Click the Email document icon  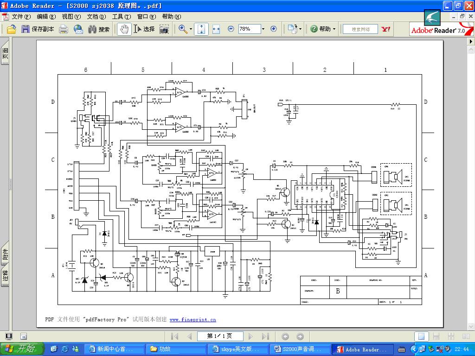coord(78,29)
